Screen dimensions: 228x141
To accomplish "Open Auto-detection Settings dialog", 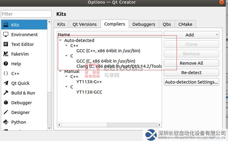I will [191, 82].
